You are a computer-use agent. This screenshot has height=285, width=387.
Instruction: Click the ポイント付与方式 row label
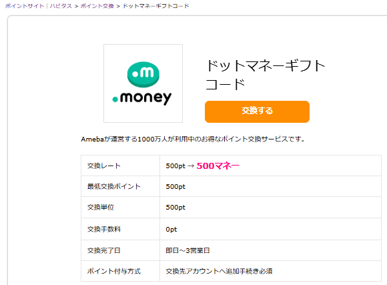(x=114, y=271)
